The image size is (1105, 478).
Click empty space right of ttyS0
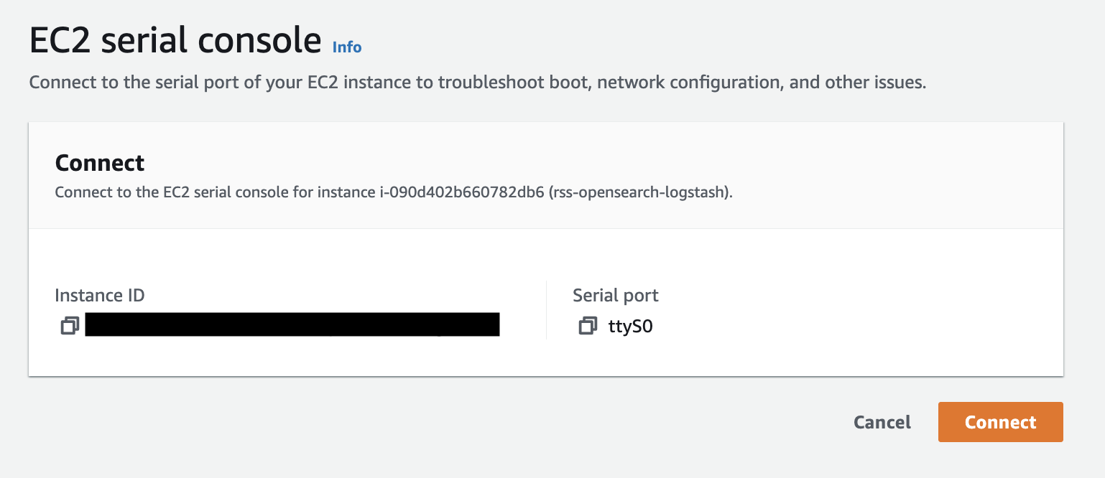click(x=855, y=327)
